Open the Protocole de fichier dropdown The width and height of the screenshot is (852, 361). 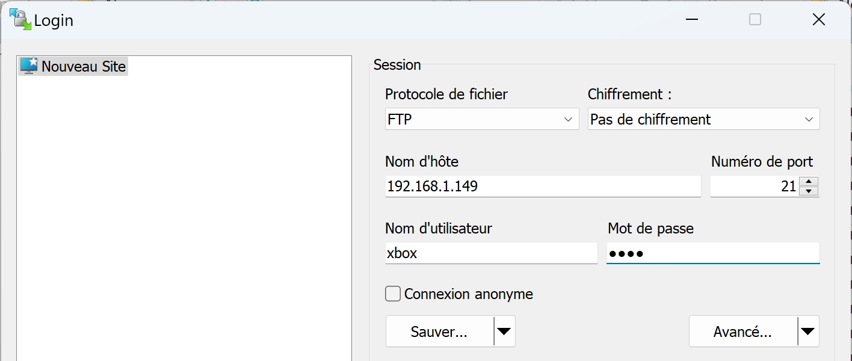tap(482, 119)
